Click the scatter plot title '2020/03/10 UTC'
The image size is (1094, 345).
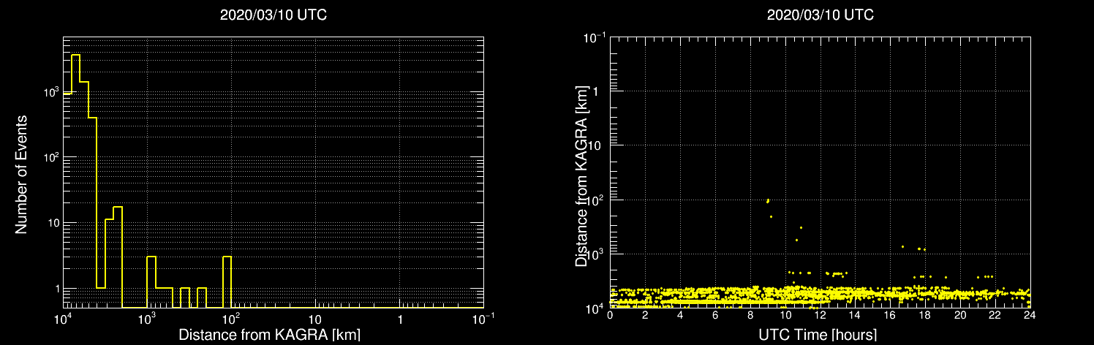[x=820, y=15]
